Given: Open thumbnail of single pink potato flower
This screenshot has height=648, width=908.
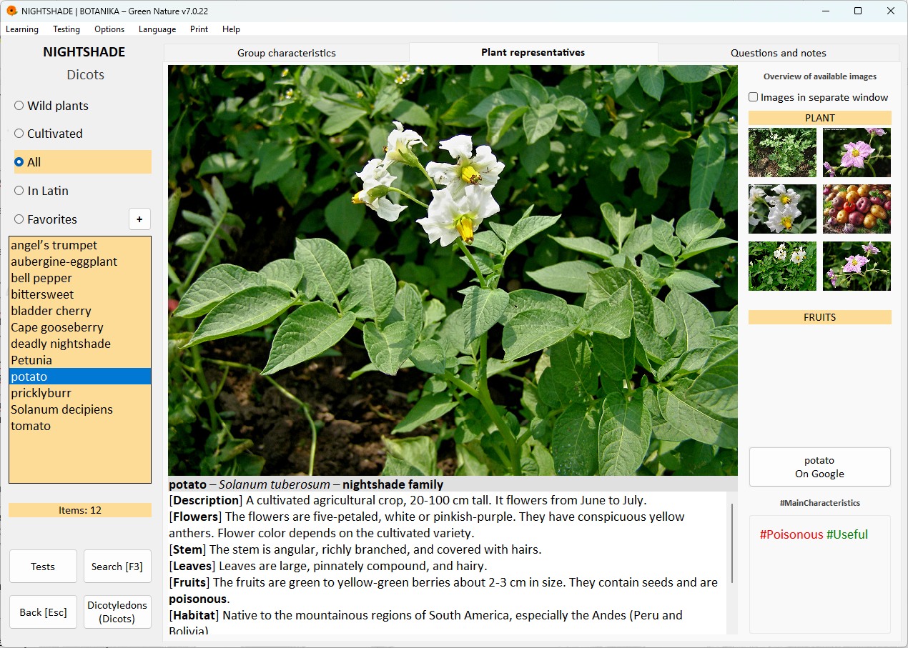Looking at the screenshot, I should coord(857,152).
